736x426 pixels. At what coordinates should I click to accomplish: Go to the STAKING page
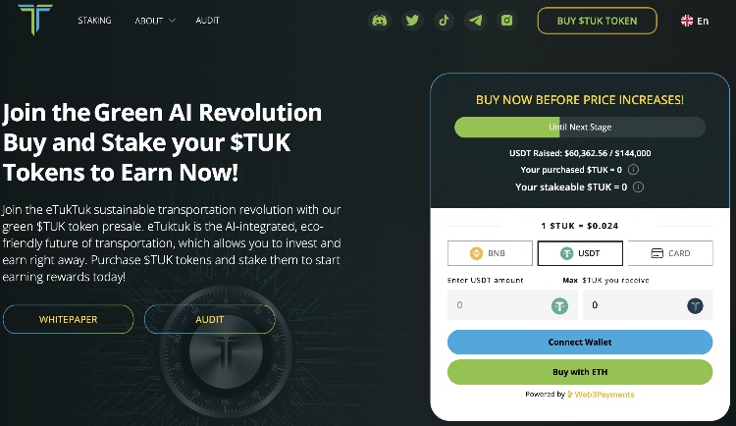tap(94, 21)
